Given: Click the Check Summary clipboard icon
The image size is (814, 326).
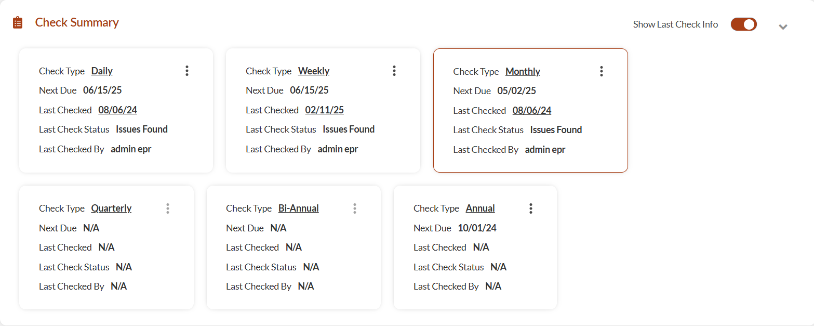Looking at the screenshot, I should tap(18, 23).
